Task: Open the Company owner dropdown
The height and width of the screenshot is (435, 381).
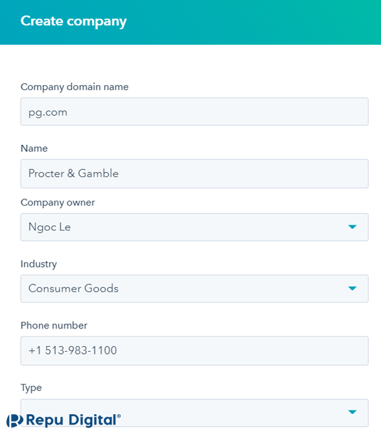Action: (194, 227)
